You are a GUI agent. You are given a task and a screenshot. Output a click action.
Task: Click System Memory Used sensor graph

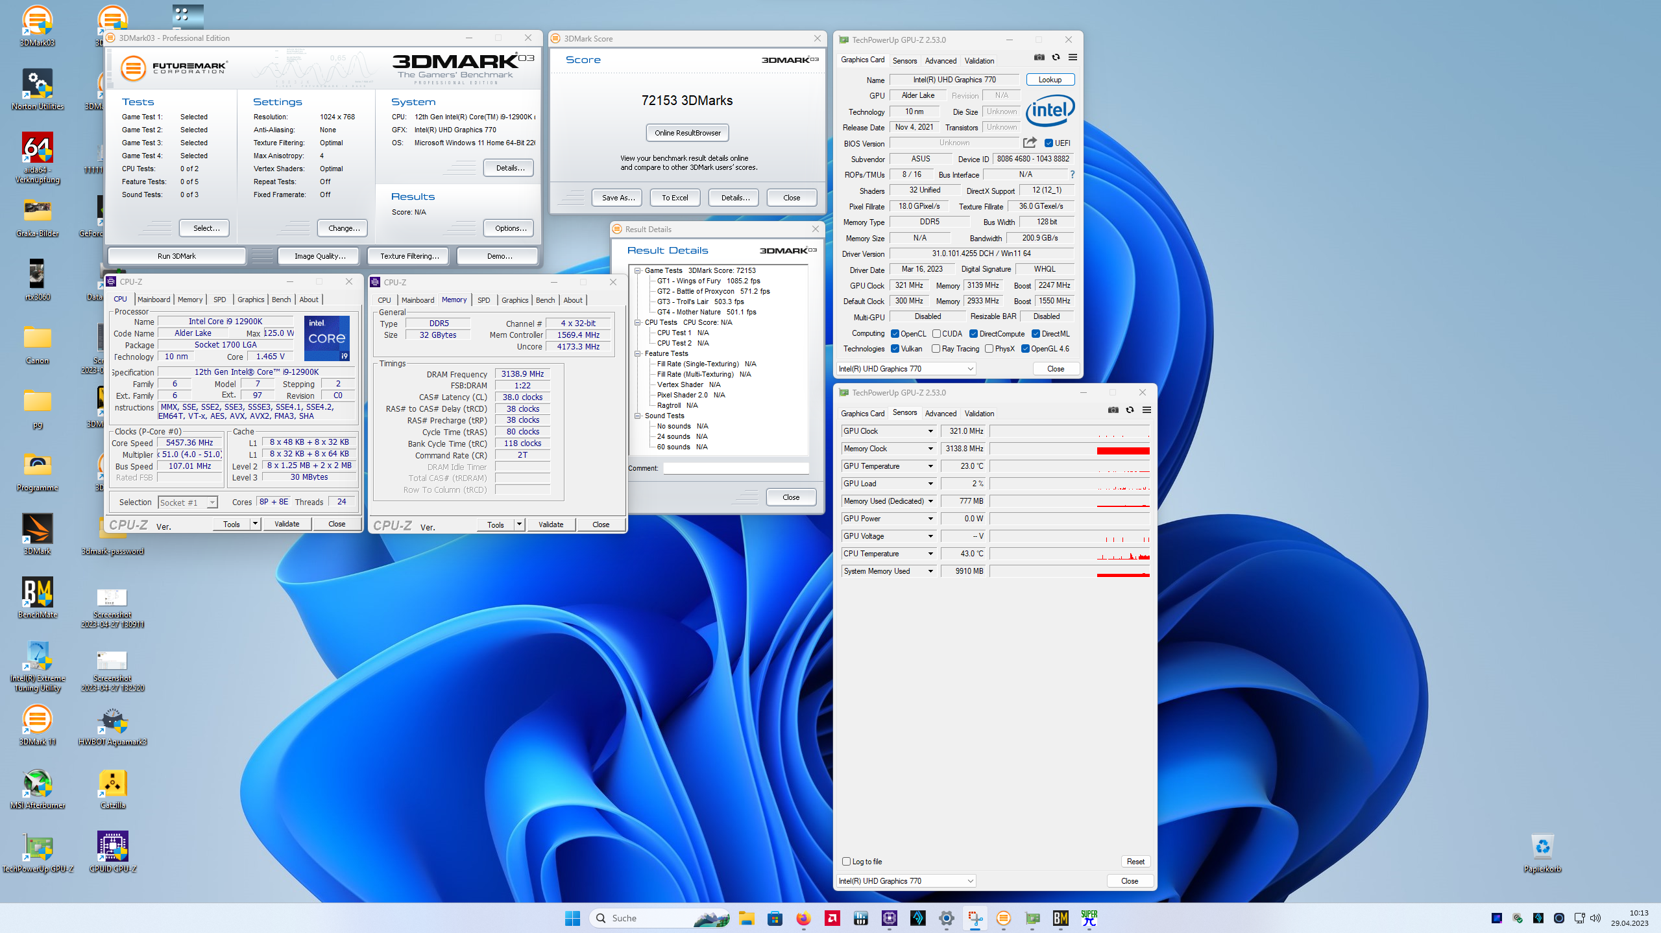tap(1069, 571)
